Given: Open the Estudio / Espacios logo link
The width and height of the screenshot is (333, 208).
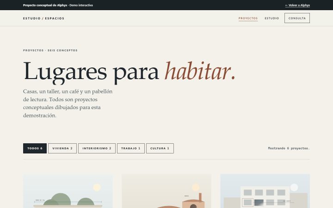Looking at the screenshot, I should [43, 18].
